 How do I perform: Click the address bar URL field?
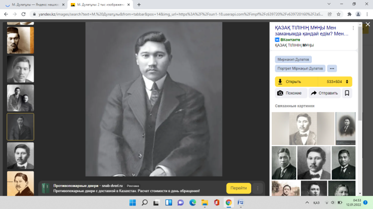pyautogui.click(x=180, y=14)
